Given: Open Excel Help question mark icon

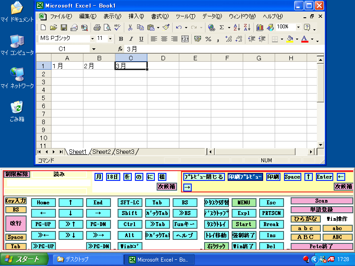Looking at the screenshot, I should tap(307, 27).
